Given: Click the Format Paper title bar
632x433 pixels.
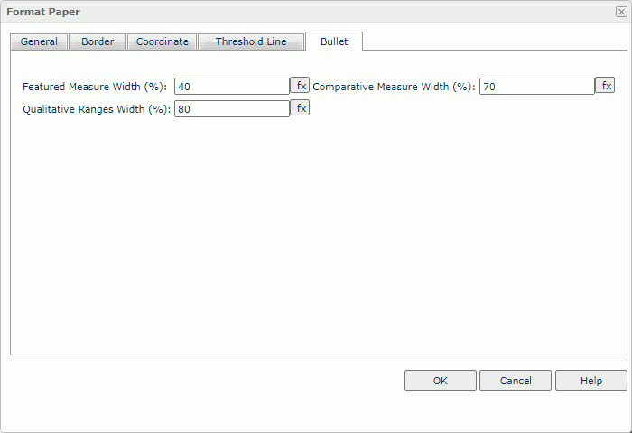Looking at the screenshot, I should point(271,12).
